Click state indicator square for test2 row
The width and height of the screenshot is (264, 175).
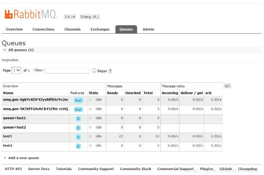(x=90, y=145)
